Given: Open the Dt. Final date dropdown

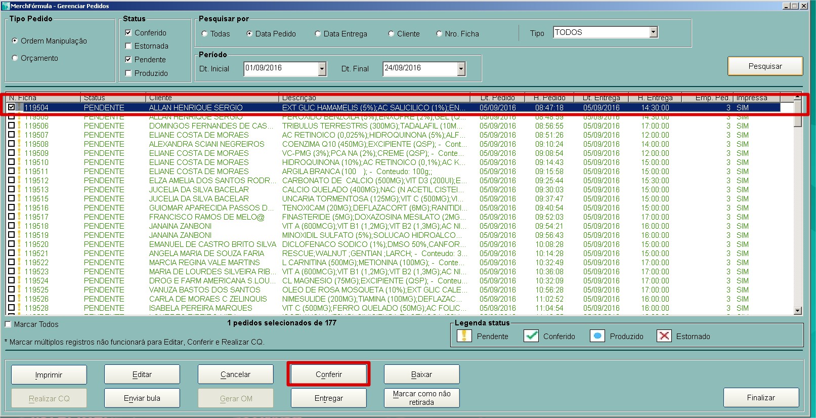Looking at the screenshot, I should point(461,69).
